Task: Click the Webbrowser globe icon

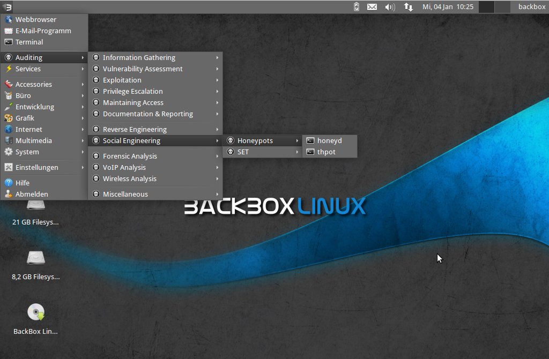Action: pos(9,20)
